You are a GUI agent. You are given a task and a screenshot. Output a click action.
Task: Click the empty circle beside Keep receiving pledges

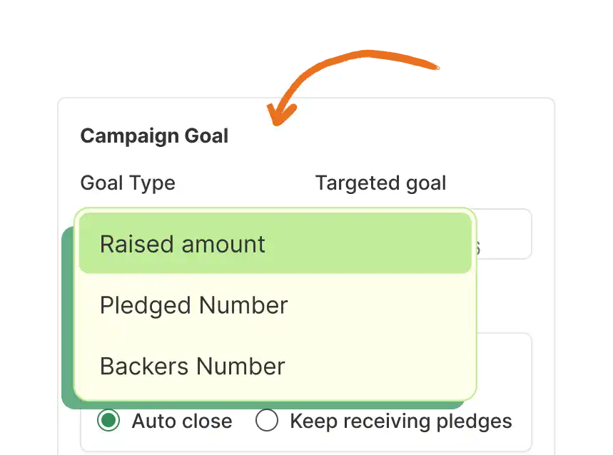pos(267,421)
